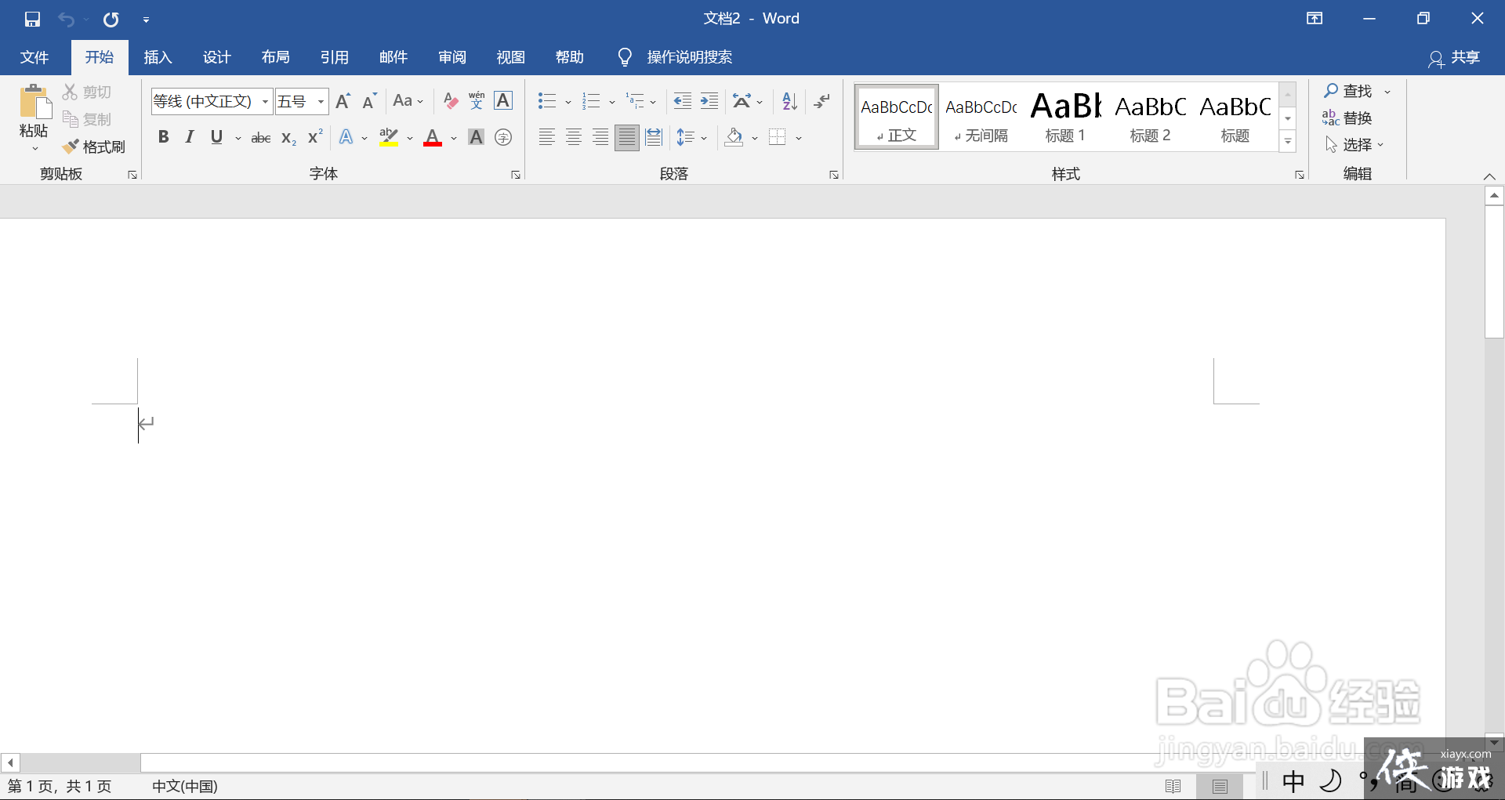Toggle character shading (gray A)
Screen dimensions: 1505x800
point(476,138)
